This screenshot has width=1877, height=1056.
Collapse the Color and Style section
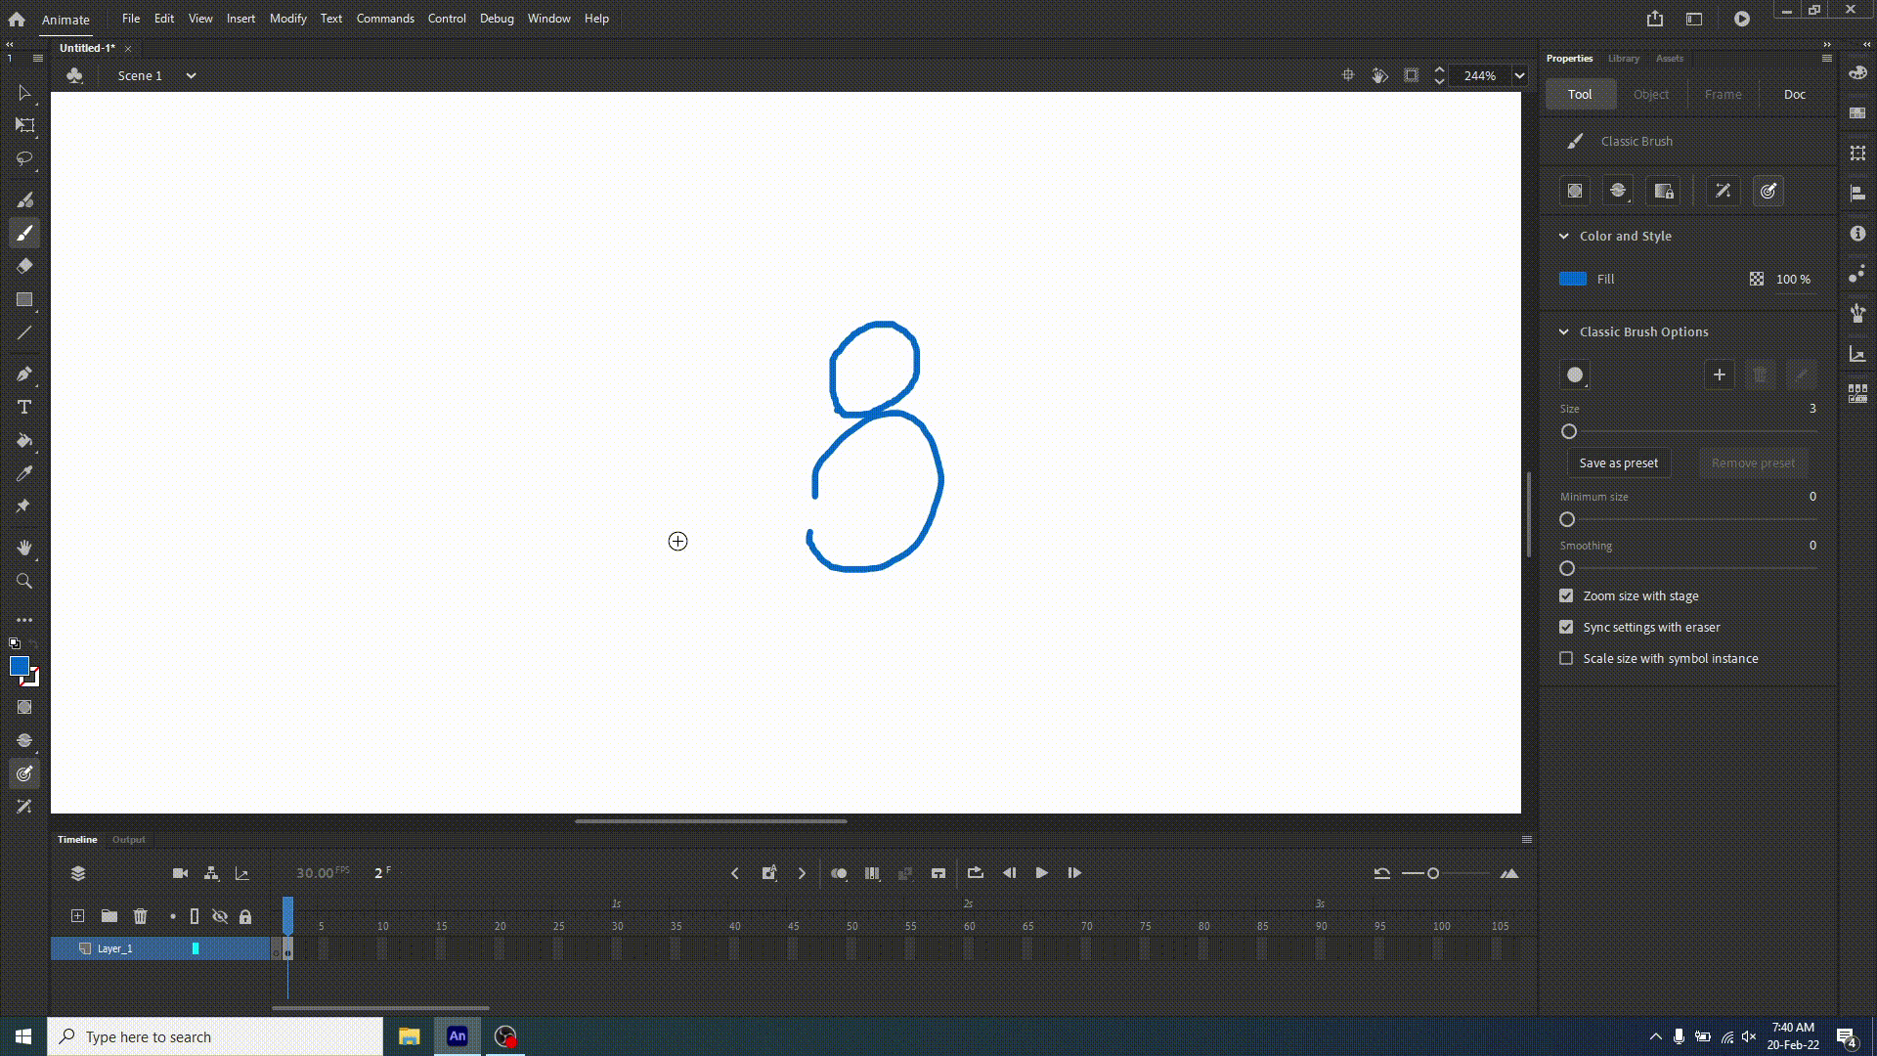coord(1563,236)
